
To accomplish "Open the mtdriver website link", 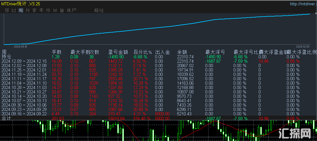I will tap(303, 4).
